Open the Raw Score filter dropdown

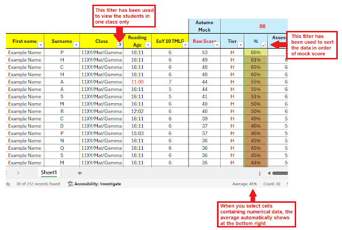pos(216,45)
